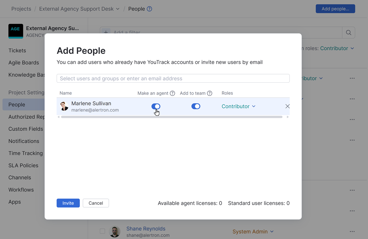Click the AGE project logo
The height and width of the screenshot is (239, 368).
pyautogui.click(x=16, y=31)
